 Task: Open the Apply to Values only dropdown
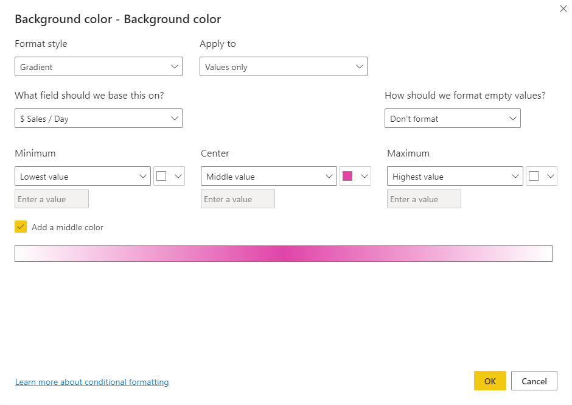(284, 66)
